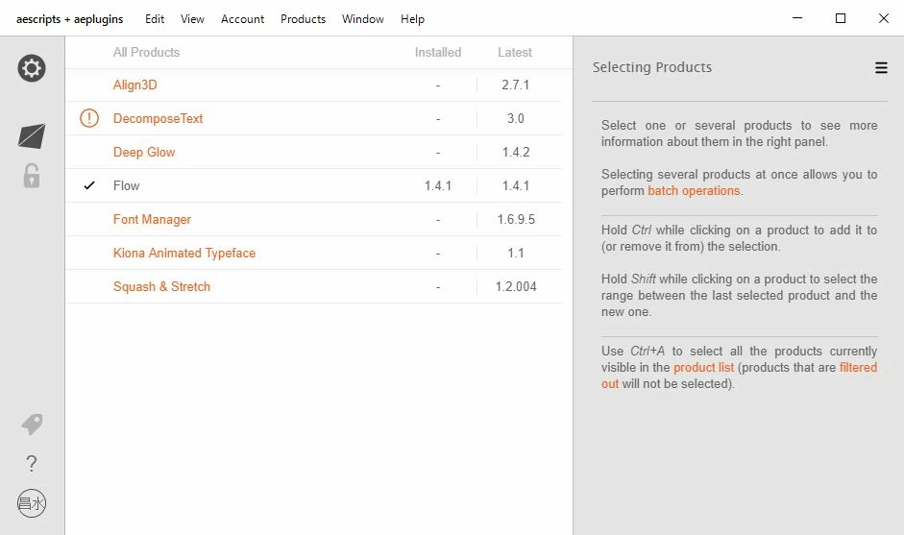904x535 pixels.
Task: Click the aescripts + aeplugins app title
Action: point(70,19)
